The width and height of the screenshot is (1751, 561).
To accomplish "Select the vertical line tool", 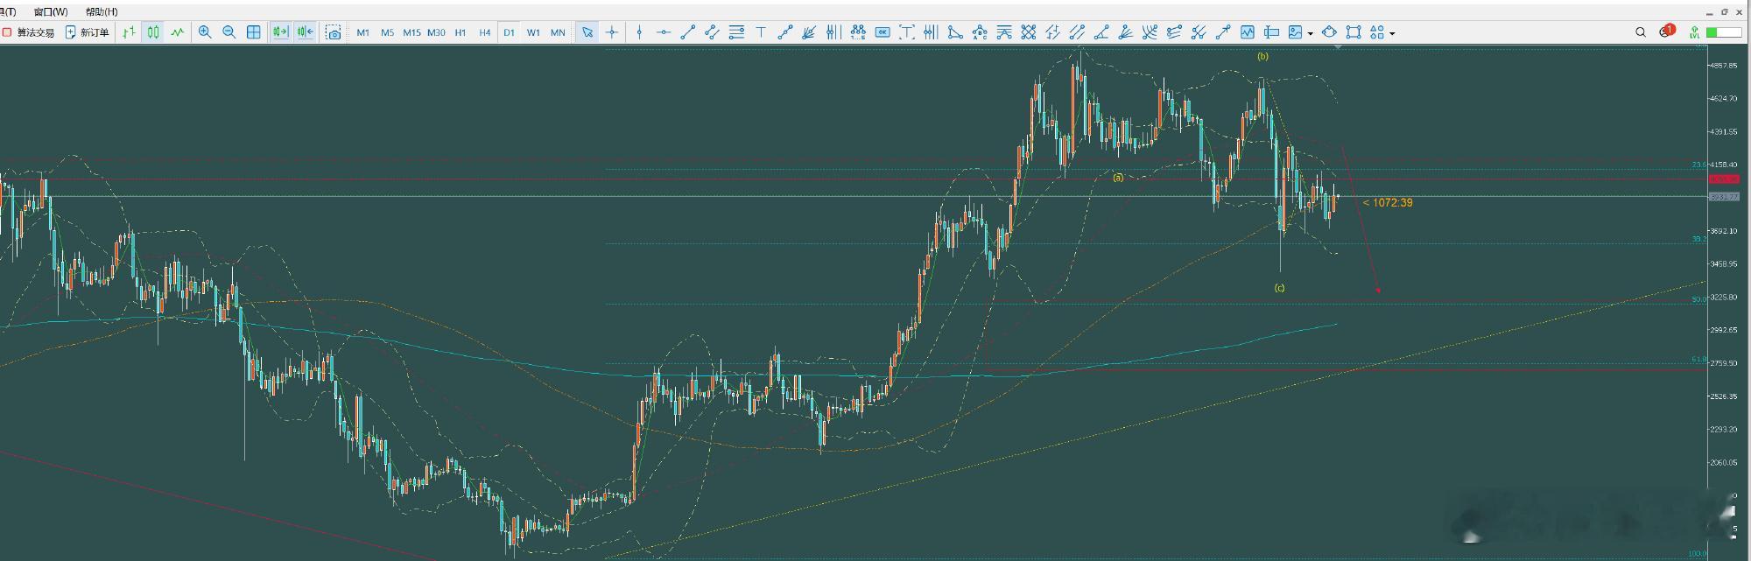I will 639,32.
